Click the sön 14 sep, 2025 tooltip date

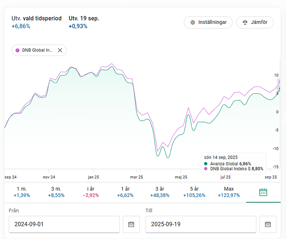point(221,157)
